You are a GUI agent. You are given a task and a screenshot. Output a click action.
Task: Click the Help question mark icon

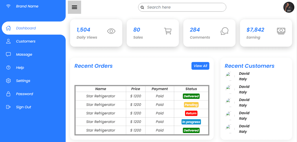point(8,68)
